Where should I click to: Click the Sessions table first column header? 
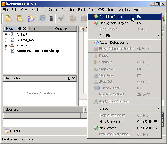click(x=42, y=116)
